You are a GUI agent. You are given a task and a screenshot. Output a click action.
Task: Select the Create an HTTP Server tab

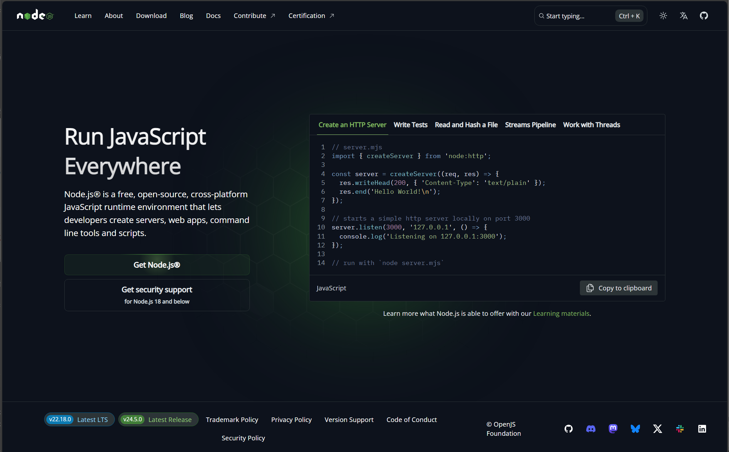352,125
